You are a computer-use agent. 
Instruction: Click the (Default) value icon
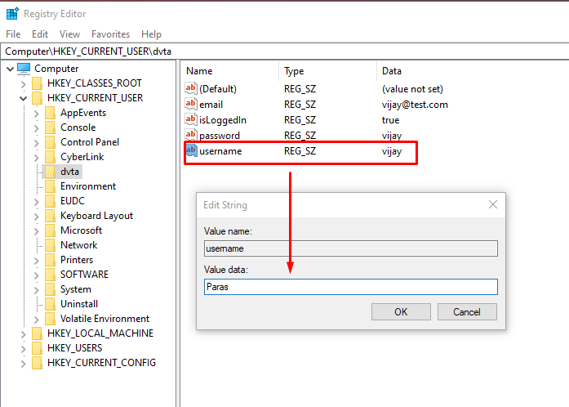(x=191, y=88)
